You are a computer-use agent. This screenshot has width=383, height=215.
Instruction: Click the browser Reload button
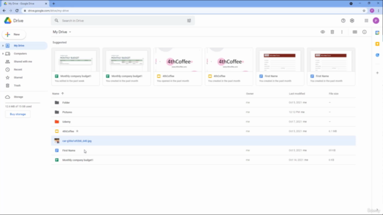pos(17,11)
